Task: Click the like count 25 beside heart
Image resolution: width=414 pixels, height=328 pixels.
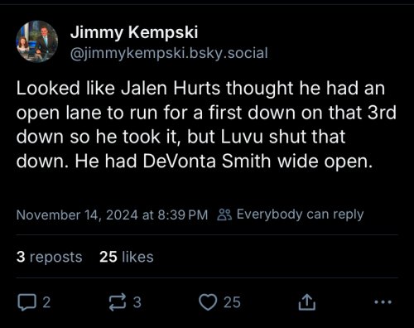Action: point(232,302)
